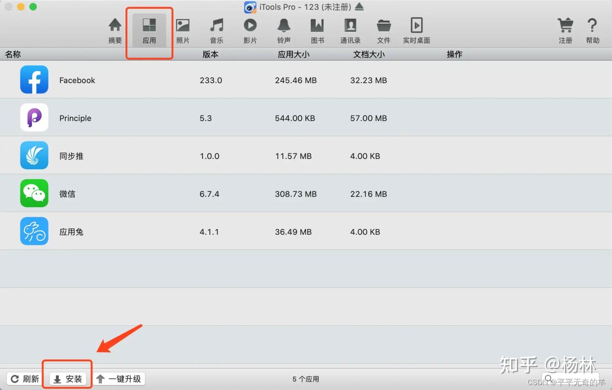Click the 注册 register cart icon
This screenshot has height=390, width=612.
click(565, 31)
